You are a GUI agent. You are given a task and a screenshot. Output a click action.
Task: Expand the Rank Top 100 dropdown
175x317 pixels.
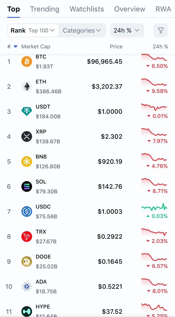(x=33, y=31)
